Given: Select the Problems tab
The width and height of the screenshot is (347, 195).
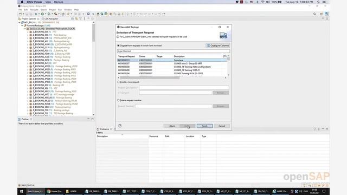Looking at the screenshot, I should click(105, 129).
